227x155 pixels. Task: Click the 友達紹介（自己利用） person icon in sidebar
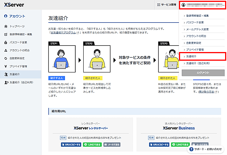tap(6, 83)
